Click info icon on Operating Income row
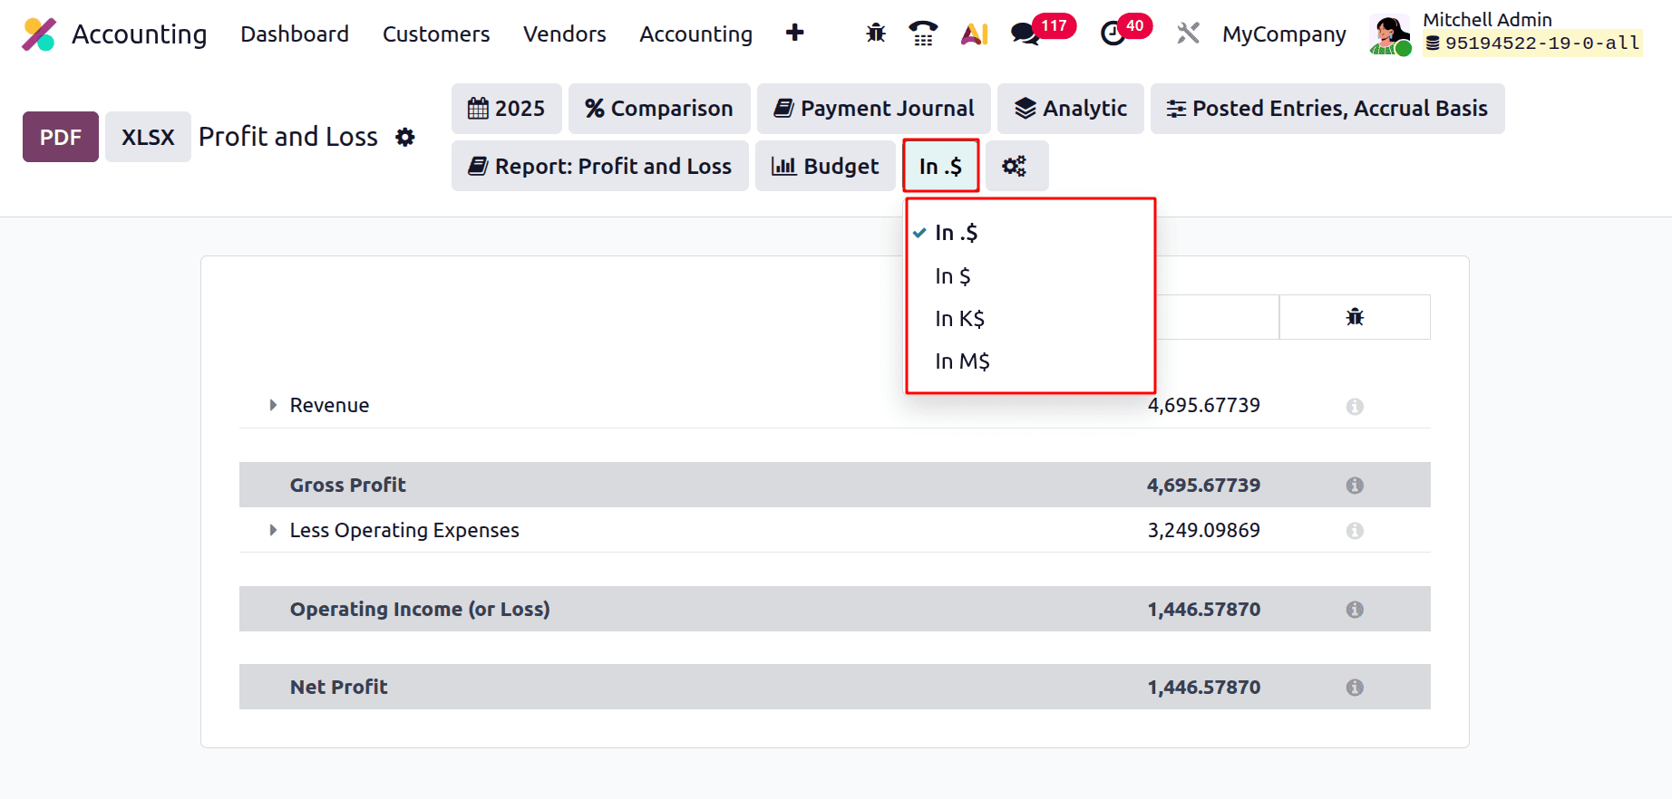1672x799 pixels. (1355, 610)
